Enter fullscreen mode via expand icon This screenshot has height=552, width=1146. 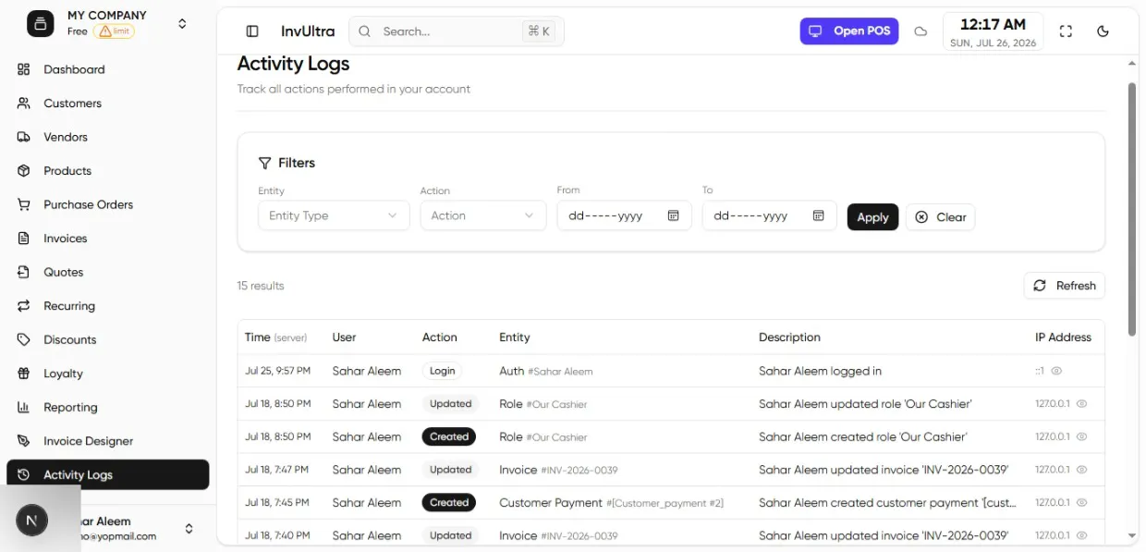click(x=1066, y=31)
